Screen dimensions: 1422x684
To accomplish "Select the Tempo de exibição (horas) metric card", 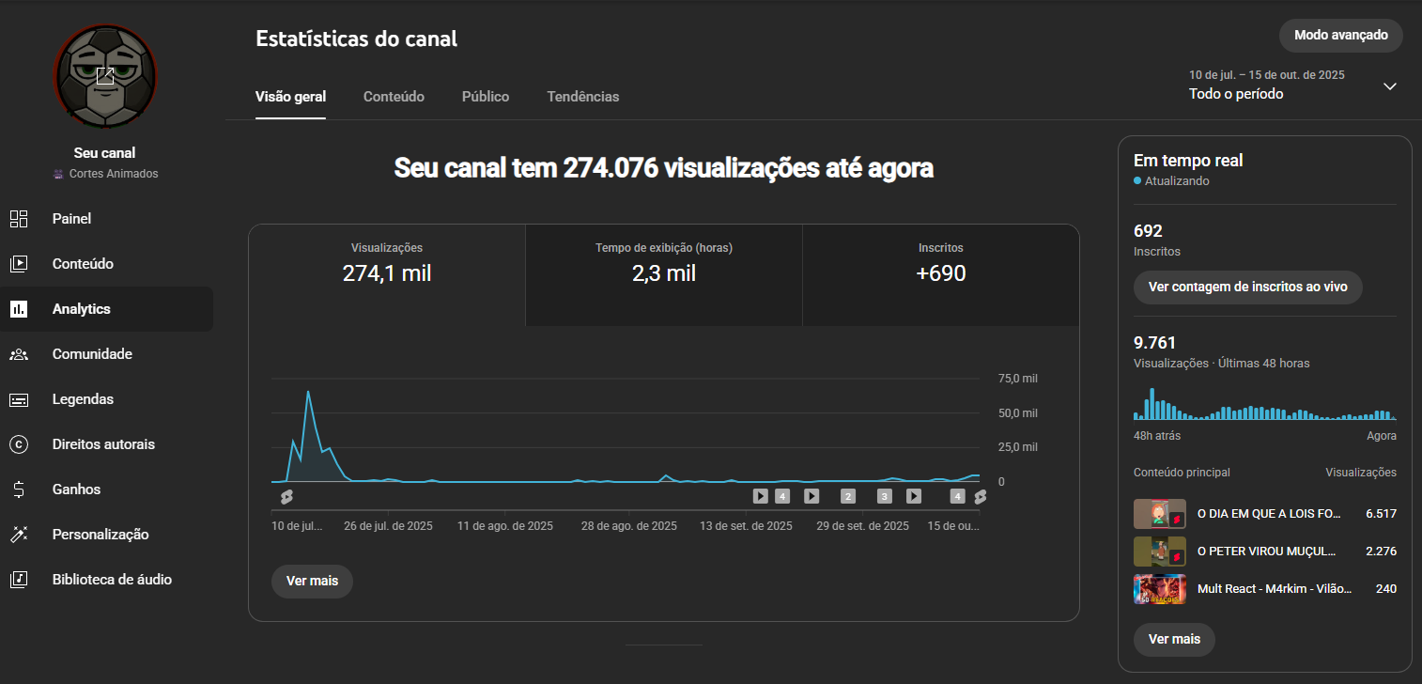I will click(664, 275).
